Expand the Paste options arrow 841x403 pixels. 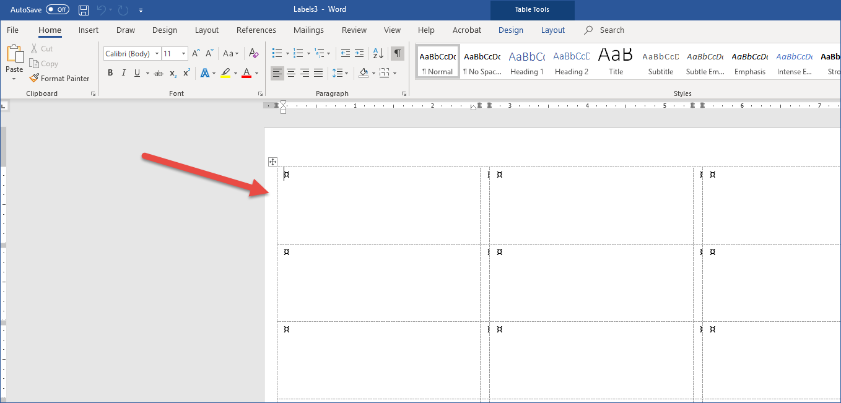[14, 79]
